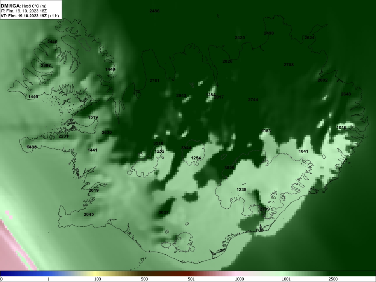Click the map value 3829
This screenshot has width=376, height=282.
point(229,168)
